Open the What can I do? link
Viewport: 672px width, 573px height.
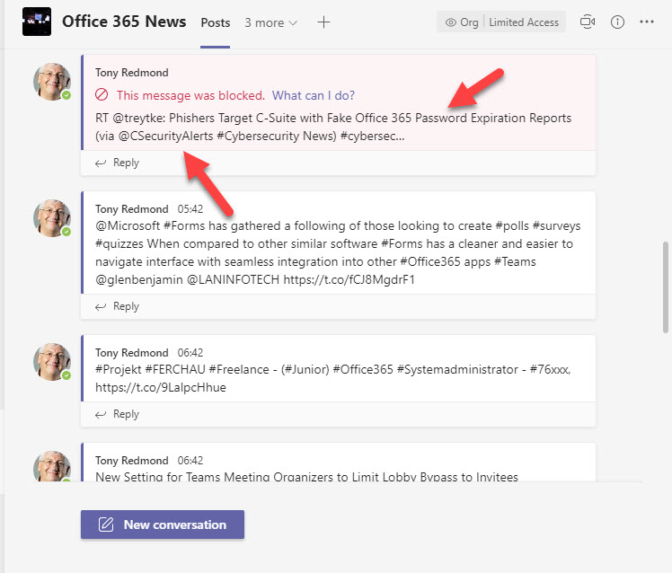314,95
